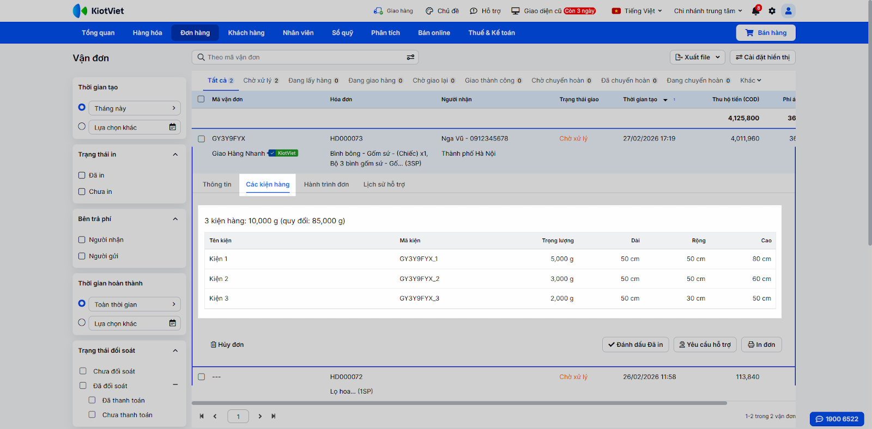Click the search filter options icon
This screenshot has width=872, height=429.
click(410, 57)
